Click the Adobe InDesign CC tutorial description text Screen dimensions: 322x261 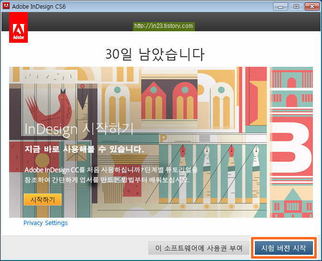[111, 175]
